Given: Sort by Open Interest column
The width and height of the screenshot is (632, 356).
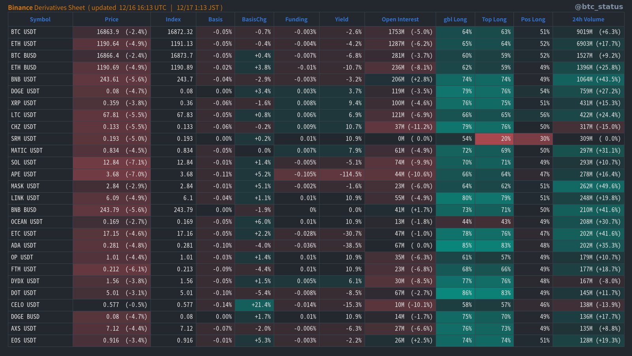Looking at the screenshot, I should [x=400, y=19].
